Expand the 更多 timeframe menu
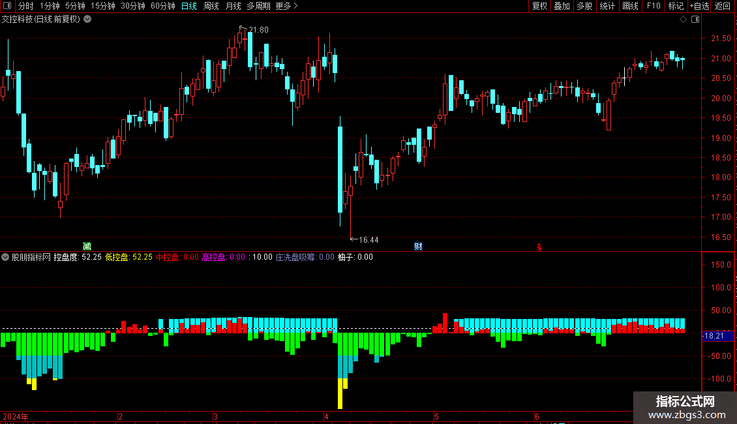737x424 pixels. 286,6
